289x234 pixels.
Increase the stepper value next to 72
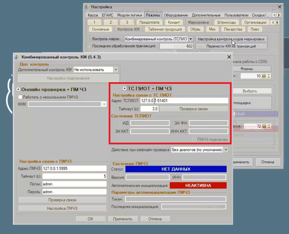click(269, 125)
